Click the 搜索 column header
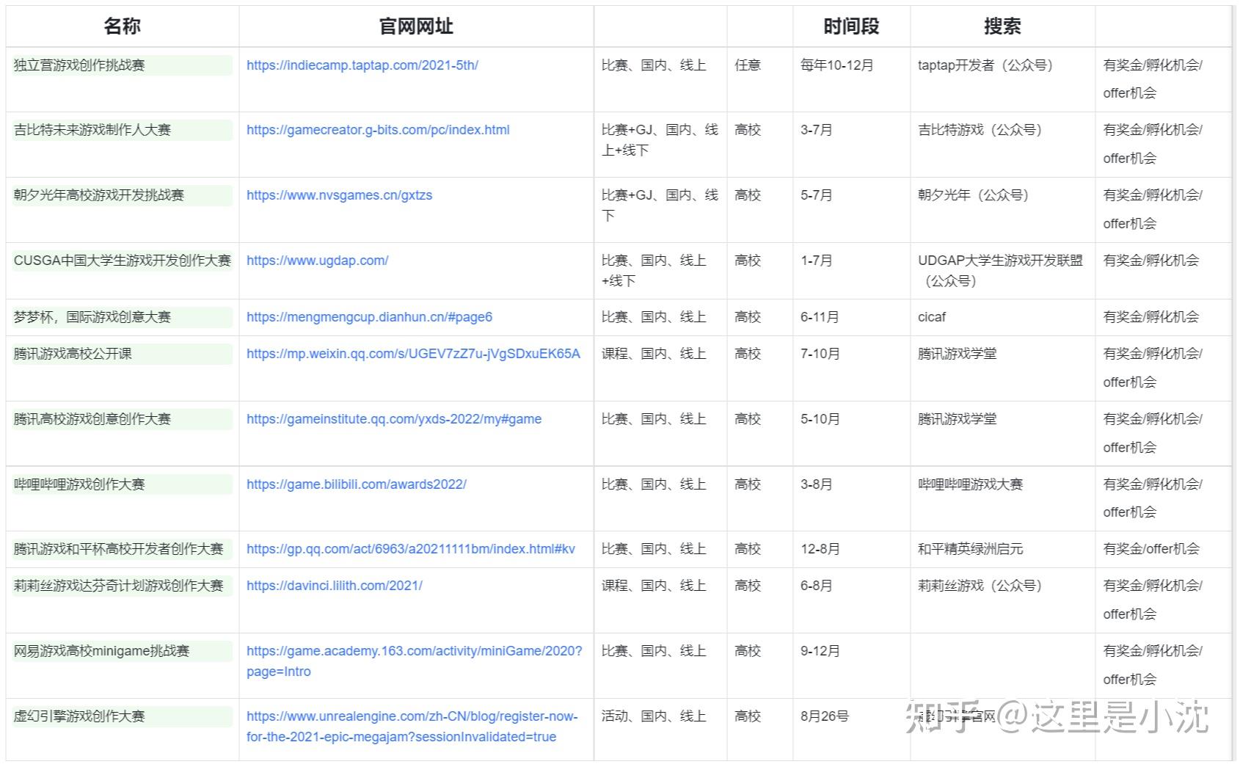Image resolution: width=1240 pixels, height=767 pixels. coord(1002,26)
